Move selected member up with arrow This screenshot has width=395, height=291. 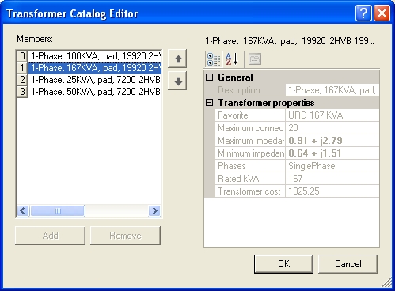point(177,59)
